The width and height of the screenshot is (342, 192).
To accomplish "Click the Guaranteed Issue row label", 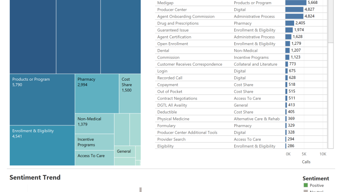I will pyautogui.click(x=173, y=30).
